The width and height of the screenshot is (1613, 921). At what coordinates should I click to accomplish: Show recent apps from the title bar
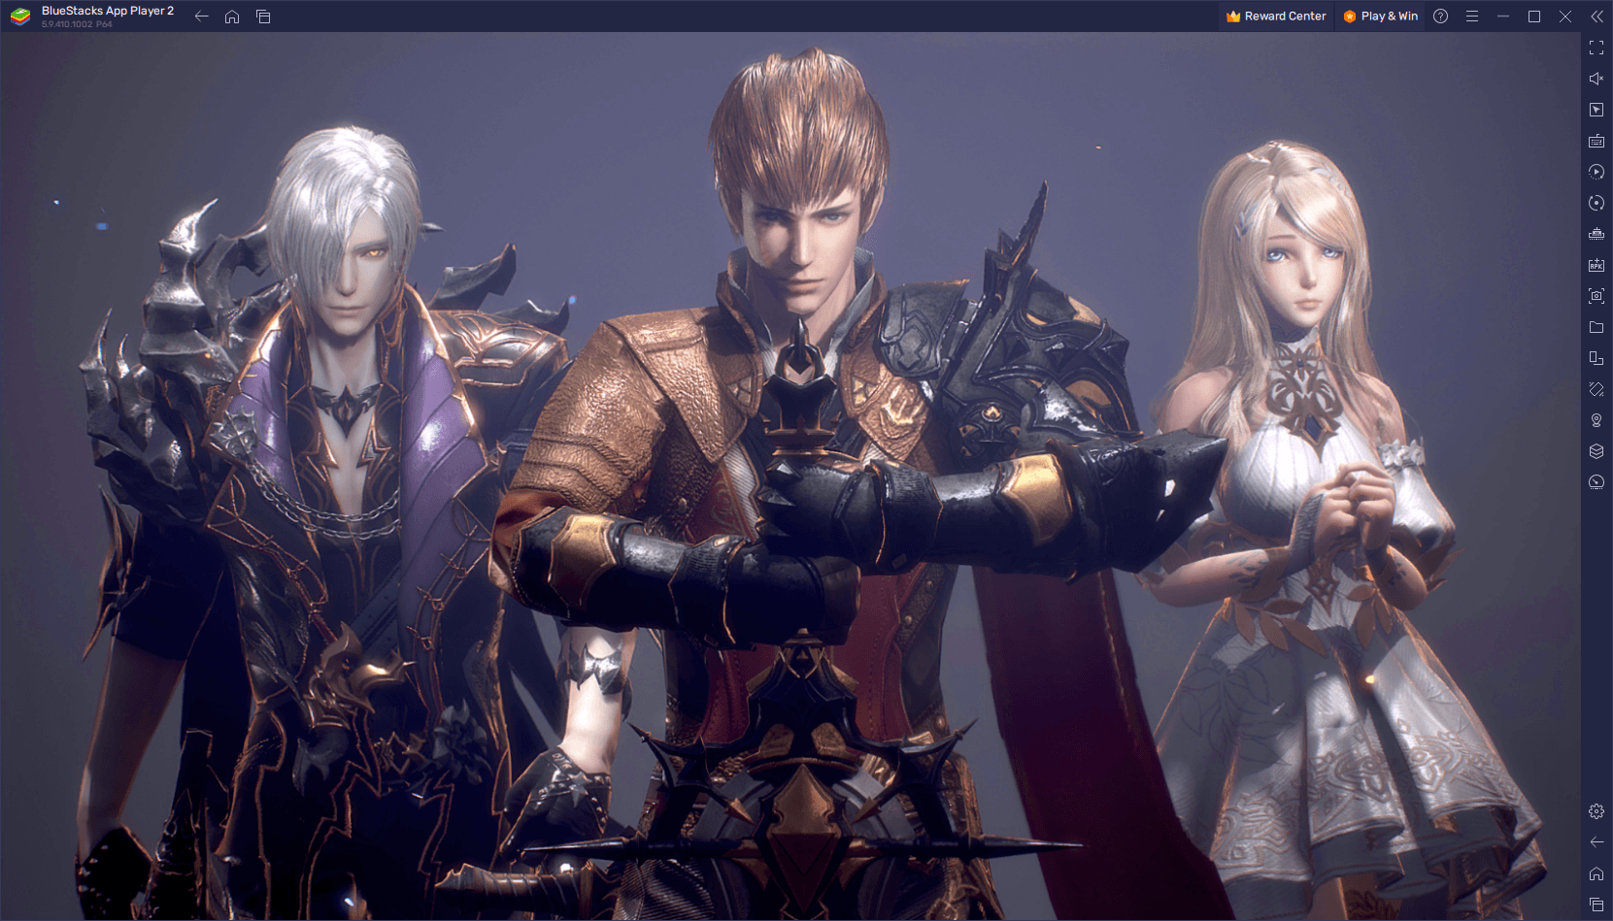tap(263, 16)
